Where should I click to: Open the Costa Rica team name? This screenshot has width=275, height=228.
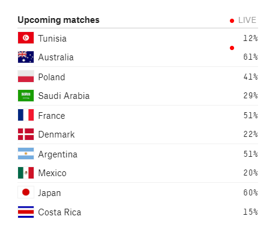(60, 212)
